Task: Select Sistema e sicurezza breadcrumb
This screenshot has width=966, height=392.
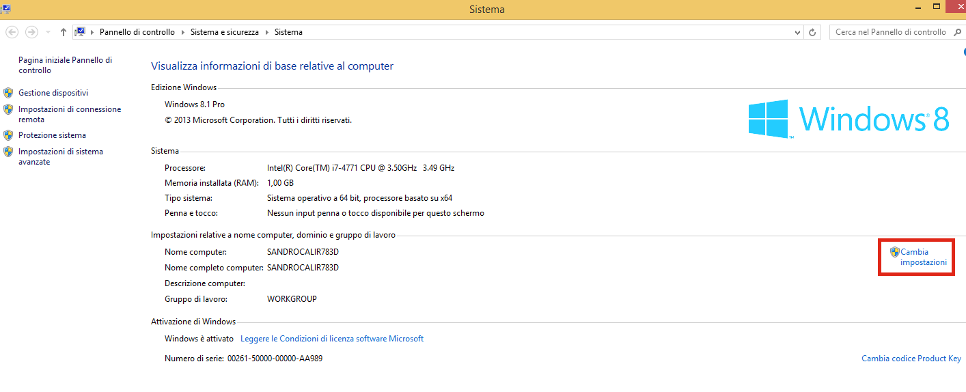Action: [226, 32]
